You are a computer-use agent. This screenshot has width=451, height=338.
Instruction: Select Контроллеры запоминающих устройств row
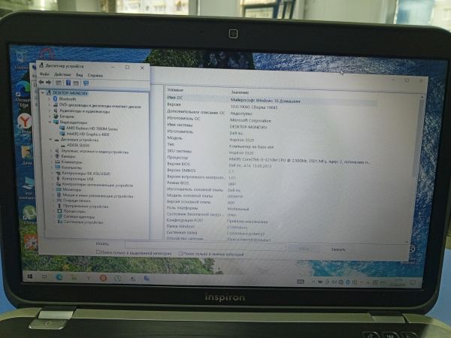(x=98, y=186)
